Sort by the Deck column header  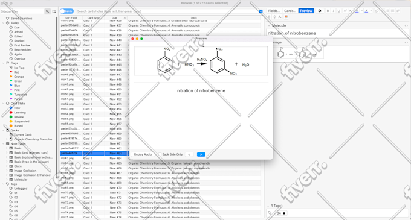click(x=194, y=17)
